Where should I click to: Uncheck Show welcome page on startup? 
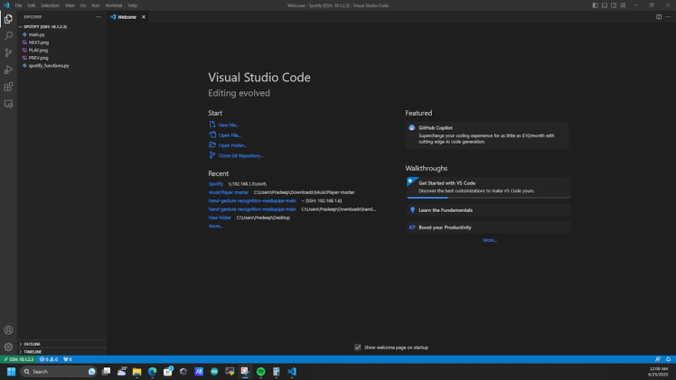[358, 347]
